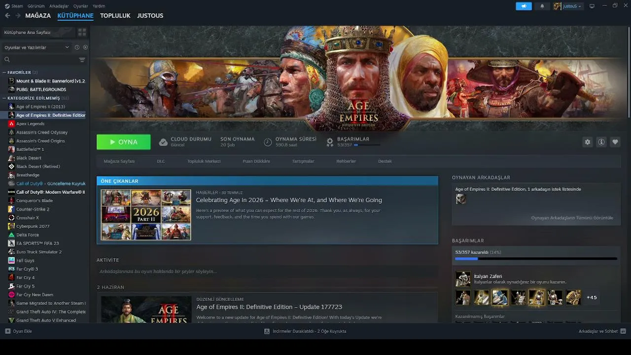Click friend avatar under Oynayan Arkadaşlar
631x355 pixels.
tap(461, 199)
